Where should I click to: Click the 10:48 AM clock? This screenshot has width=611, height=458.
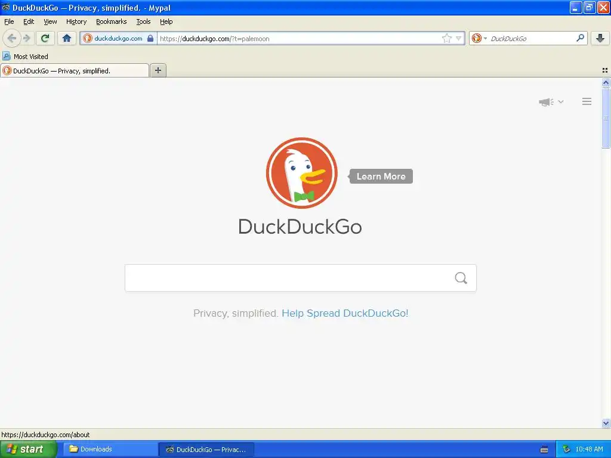point(589,449)
